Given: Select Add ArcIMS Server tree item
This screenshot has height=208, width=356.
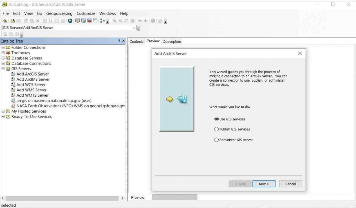Looking at the screenshot, I should click(30, 79).
